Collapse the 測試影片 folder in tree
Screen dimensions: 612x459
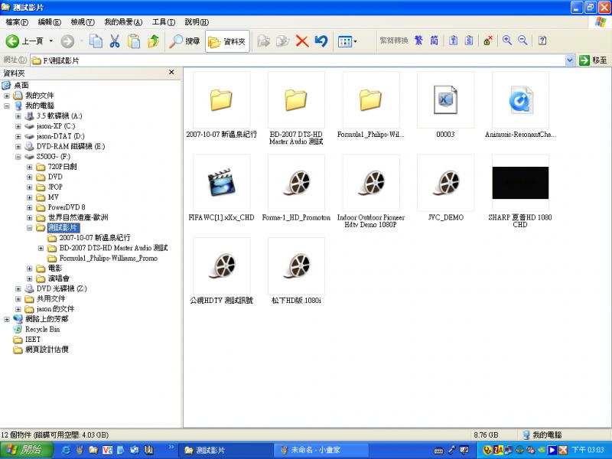30,228
